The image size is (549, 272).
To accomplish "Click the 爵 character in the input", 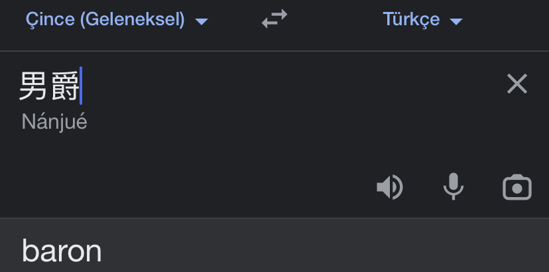I will [x=65, y=86].
